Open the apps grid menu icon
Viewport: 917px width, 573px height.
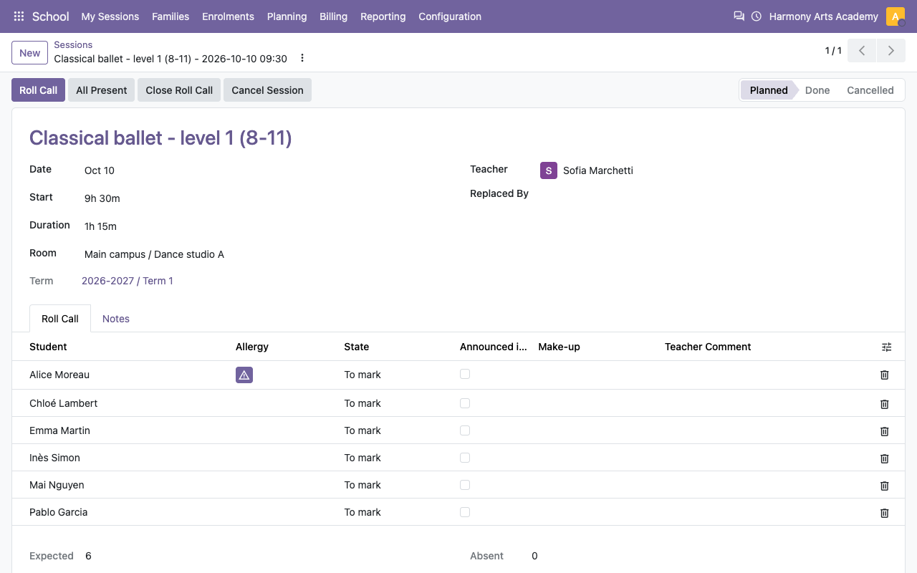[19, 16]
